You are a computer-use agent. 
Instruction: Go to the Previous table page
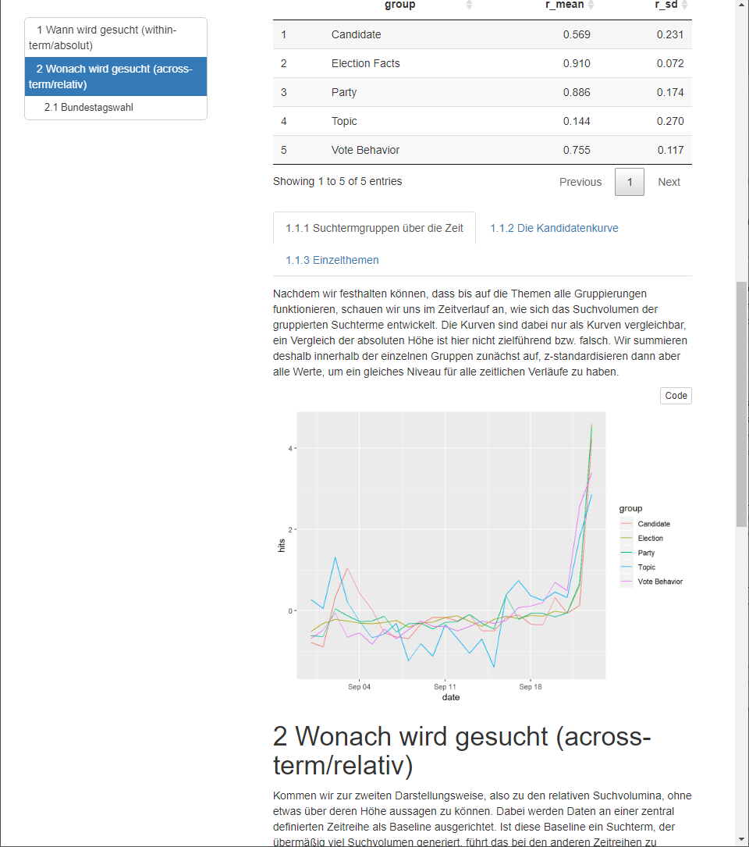(x=580, y=182)
